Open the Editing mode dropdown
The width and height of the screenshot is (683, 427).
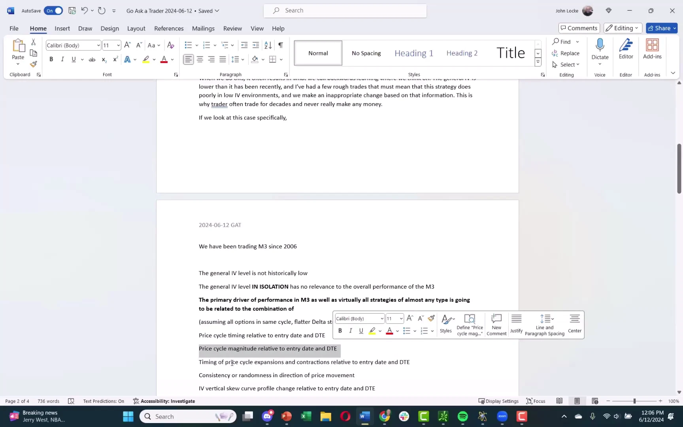623,28
